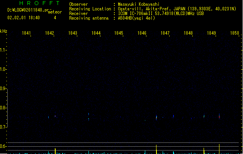The height and width of the screenshot is (154, 243).
Task: Click the Observer label
Action: pos(78,4)
